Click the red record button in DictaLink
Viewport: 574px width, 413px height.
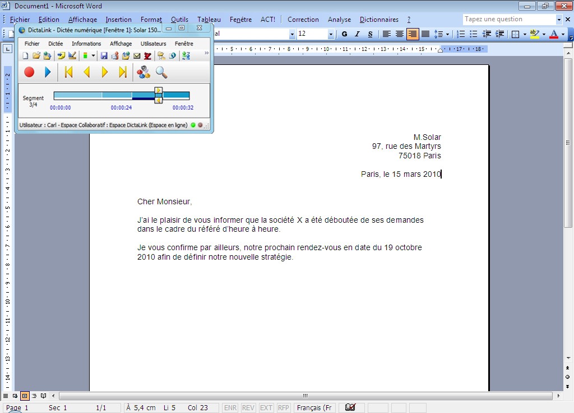(x=29, y=72)
